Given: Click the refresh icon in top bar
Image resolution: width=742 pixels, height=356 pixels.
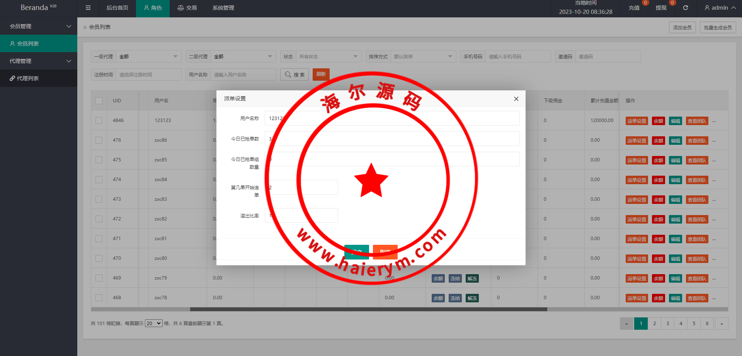Looking at the screenshot, I should coord(685,8).
